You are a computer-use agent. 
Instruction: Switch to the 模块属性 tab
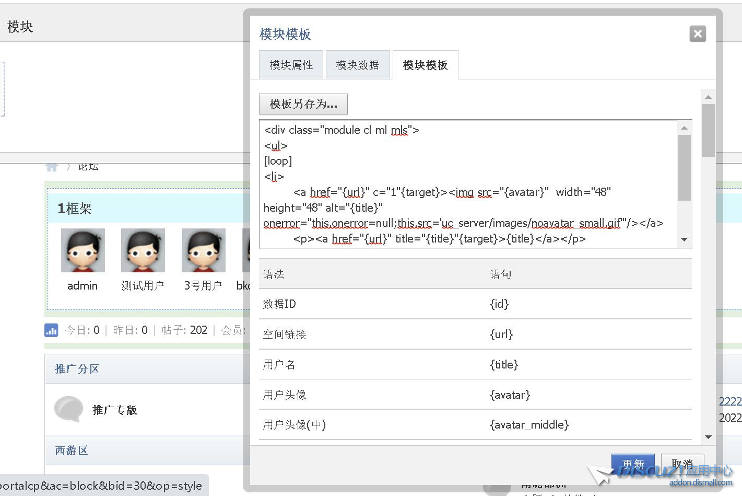click(291, 65)
